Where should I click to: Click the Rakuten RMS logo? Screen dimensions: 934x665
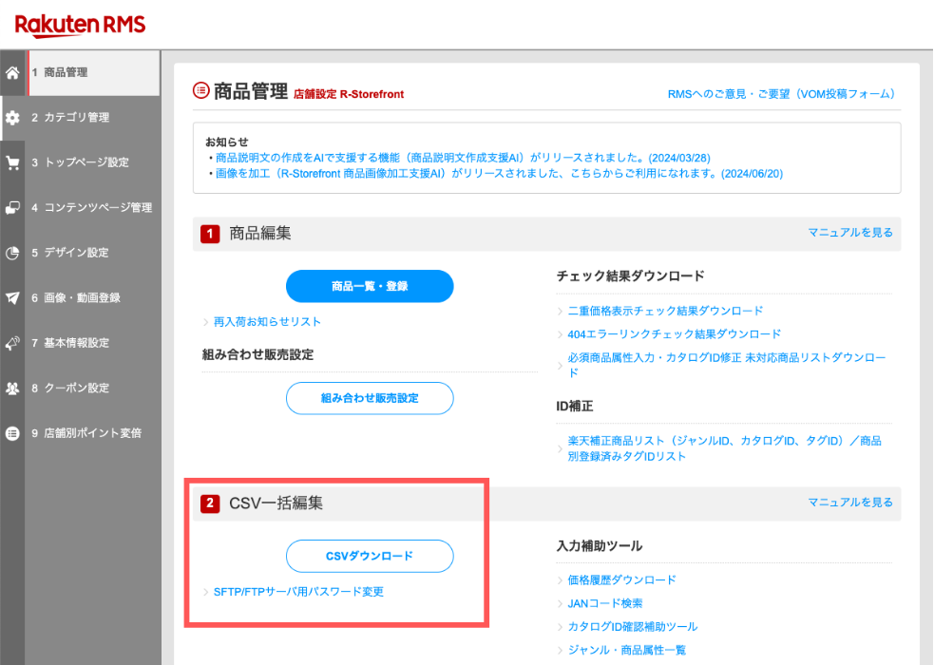[x=80, y=25]
